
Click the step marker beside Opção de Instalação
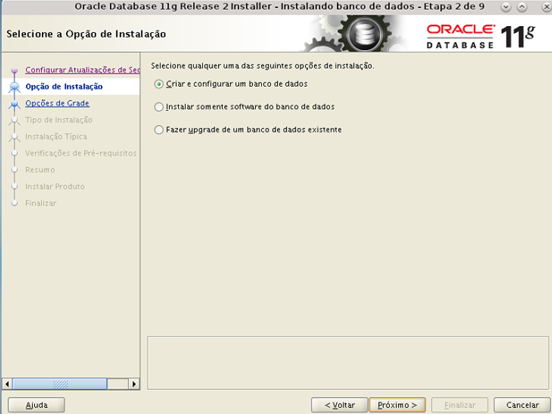coord(14,87)
